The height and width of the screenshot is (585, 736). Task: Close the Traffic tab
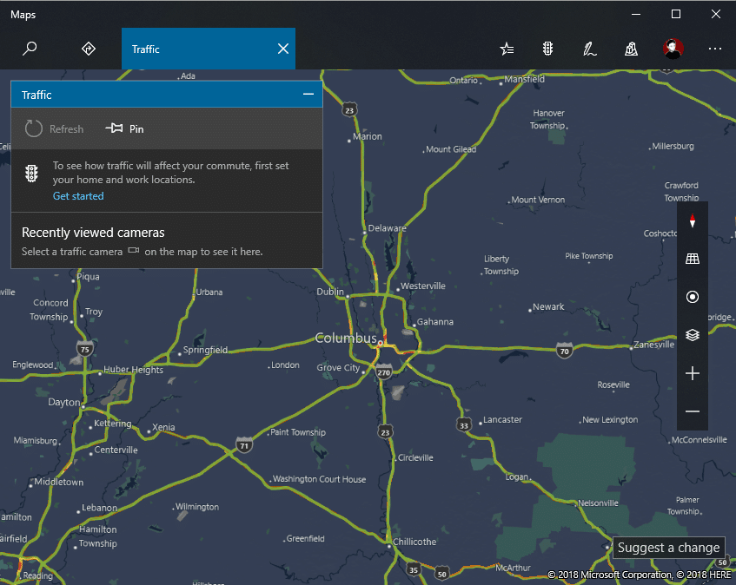tap(283, 49)
